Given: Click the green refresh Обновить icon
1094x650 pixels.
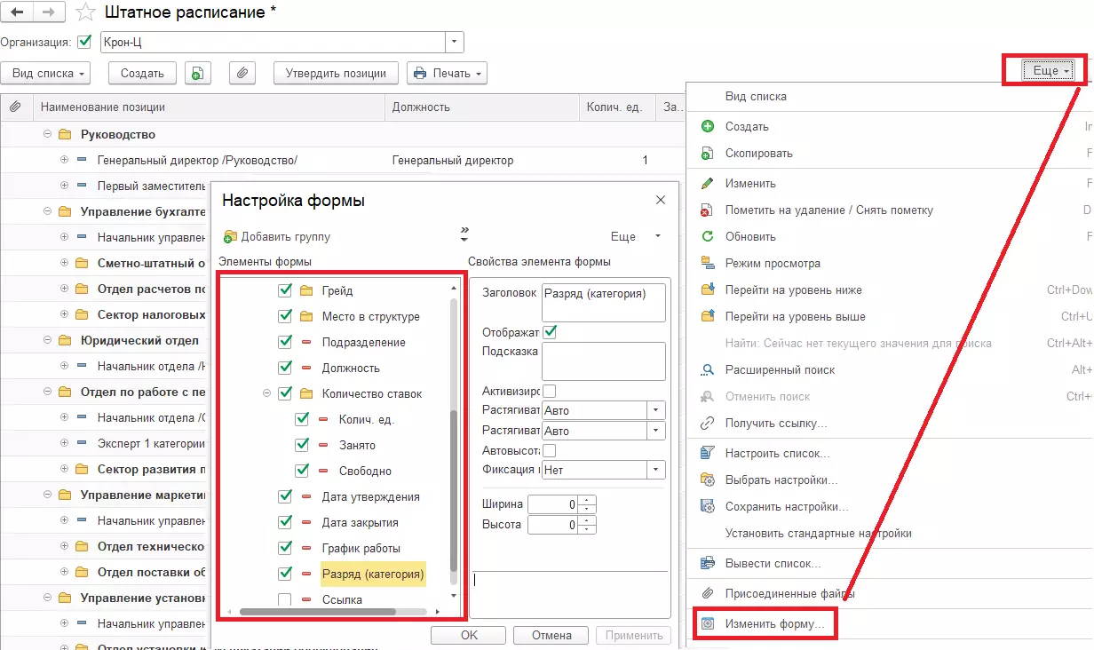Looking at the screenshot, I should [708, 236].
